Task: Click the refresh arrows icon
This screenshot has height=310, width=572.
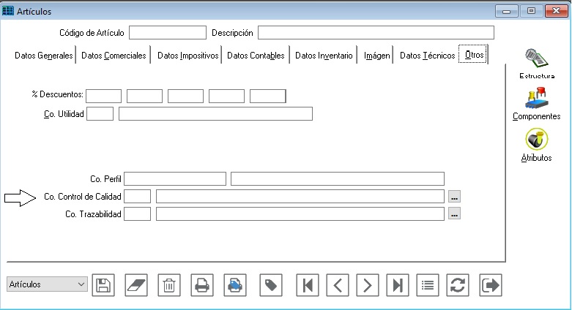Action: (x=458, y=285)
